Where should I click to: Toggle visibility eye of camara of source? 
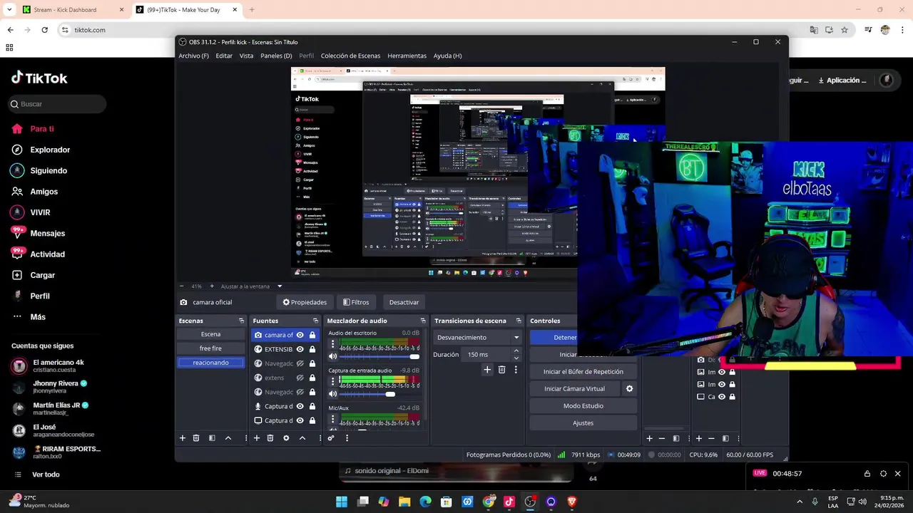(x=300, y=335)
